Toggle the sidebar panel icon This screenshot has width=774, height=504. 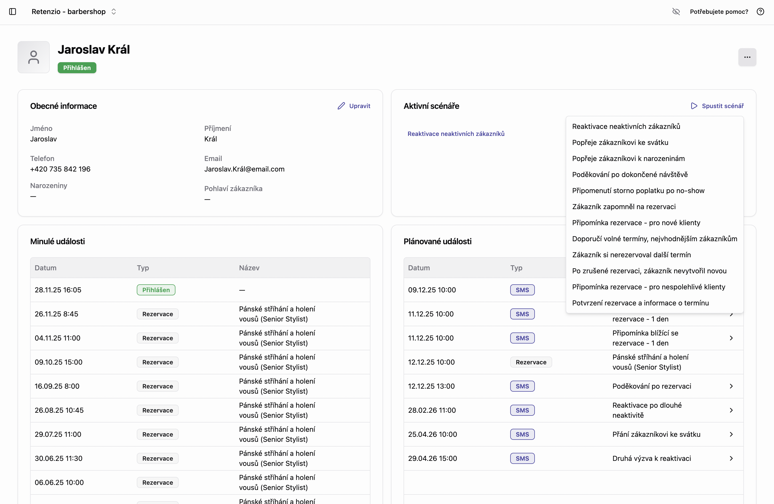click(13, 12)
